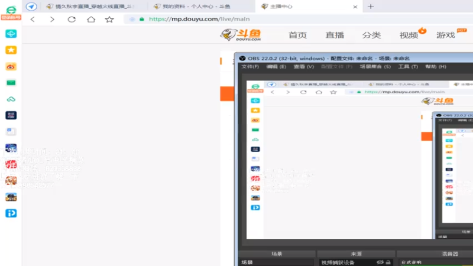Click the green padlock in the address bar
Screen dimensions: 473x266
pos(141,19)
